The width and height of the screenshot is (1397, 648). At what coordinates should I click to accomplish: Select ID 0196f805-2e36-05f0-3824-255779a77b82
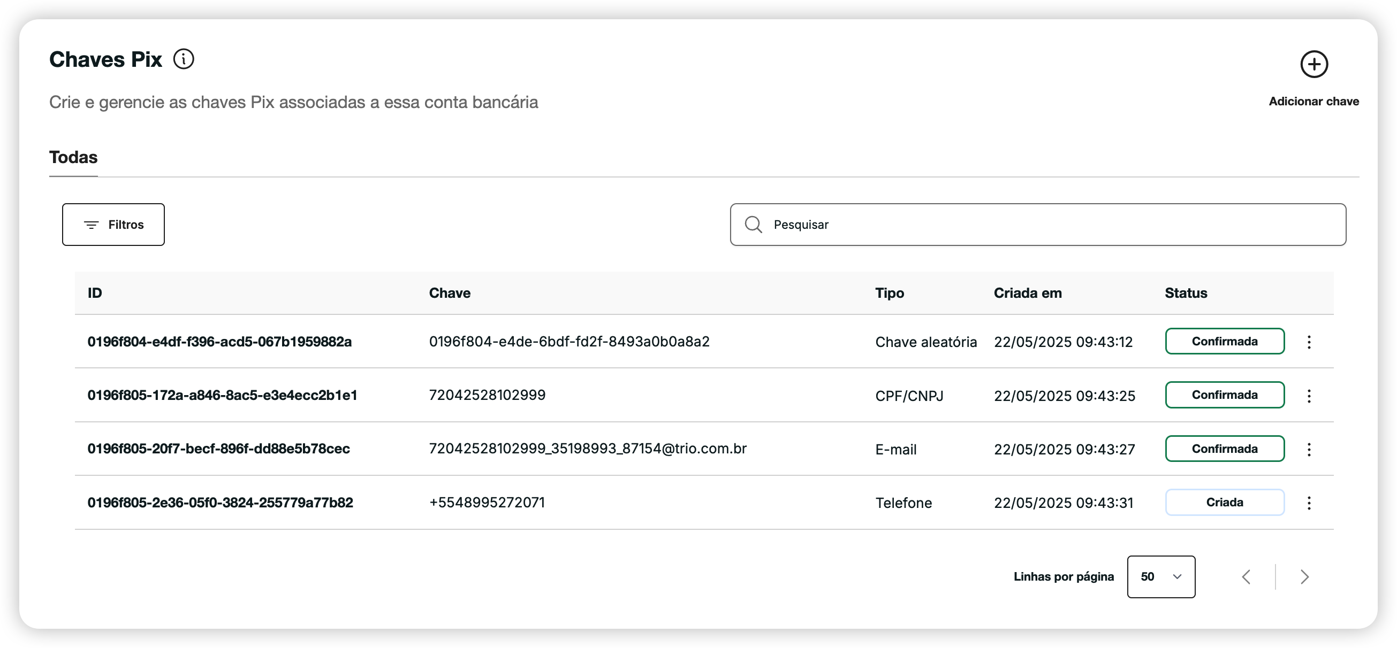coord(220,503)
